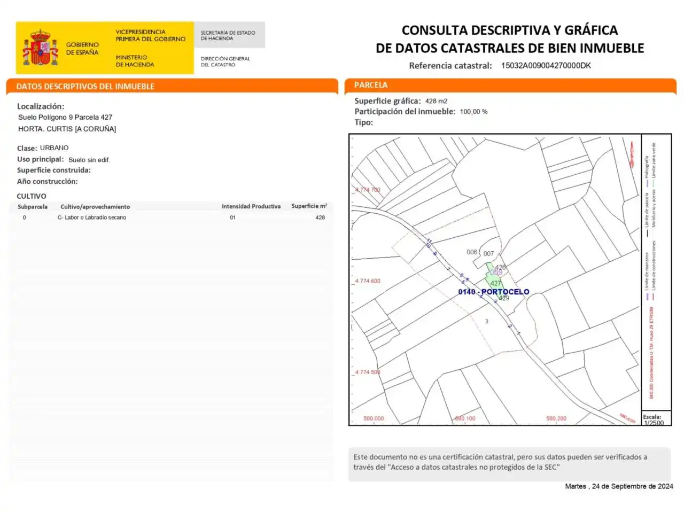Click the 'Superficie m²' column header
Screen dimensions: 684x513
click(x=309, y=206)
